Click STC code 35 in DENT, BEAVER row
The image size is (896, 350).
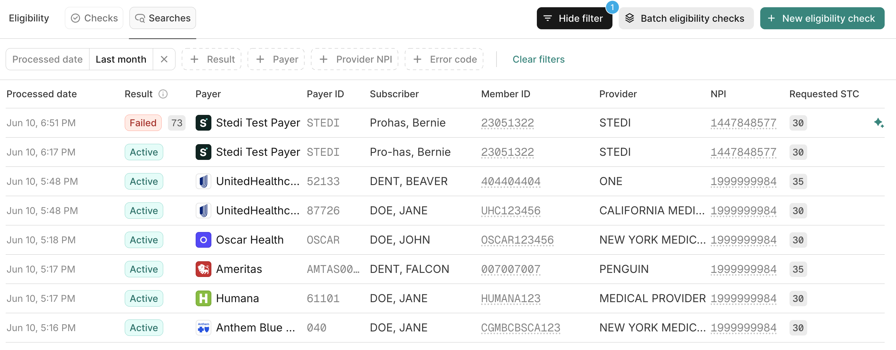click(x=798, y=181)
